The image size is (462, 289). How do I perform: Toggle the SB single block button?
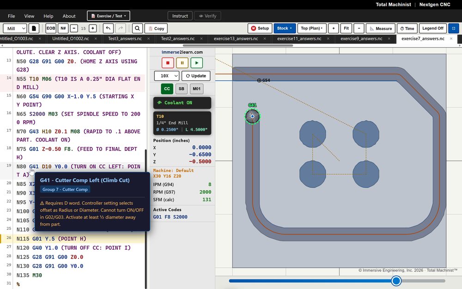tap(182, 89)
